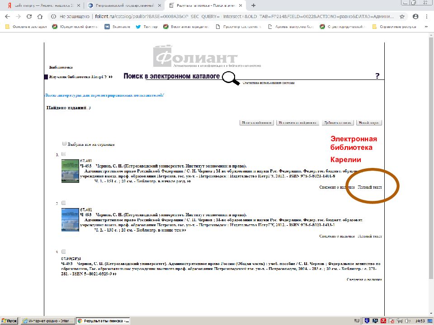Open help via the question mark icon

[377, 76]
